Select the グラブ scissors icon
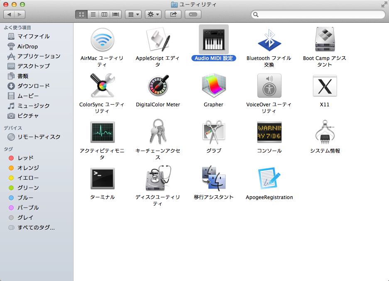Image resolution: width=389 pixels, height=281 pixels. (214, 132)
